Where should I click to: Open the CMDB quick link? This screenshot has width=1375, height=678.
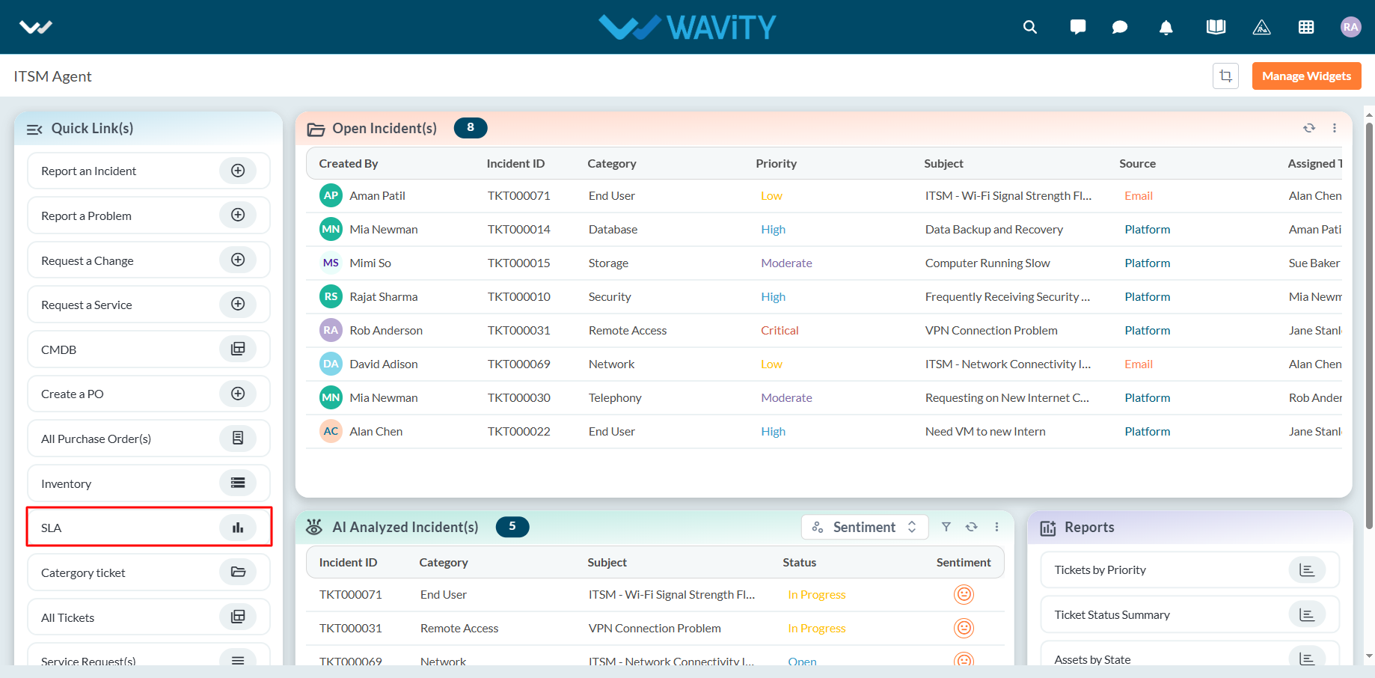(x=149, y=349)
